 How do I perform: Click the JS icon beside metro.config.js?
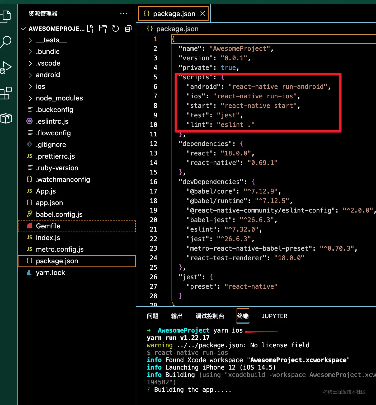[x=30, y=249]
